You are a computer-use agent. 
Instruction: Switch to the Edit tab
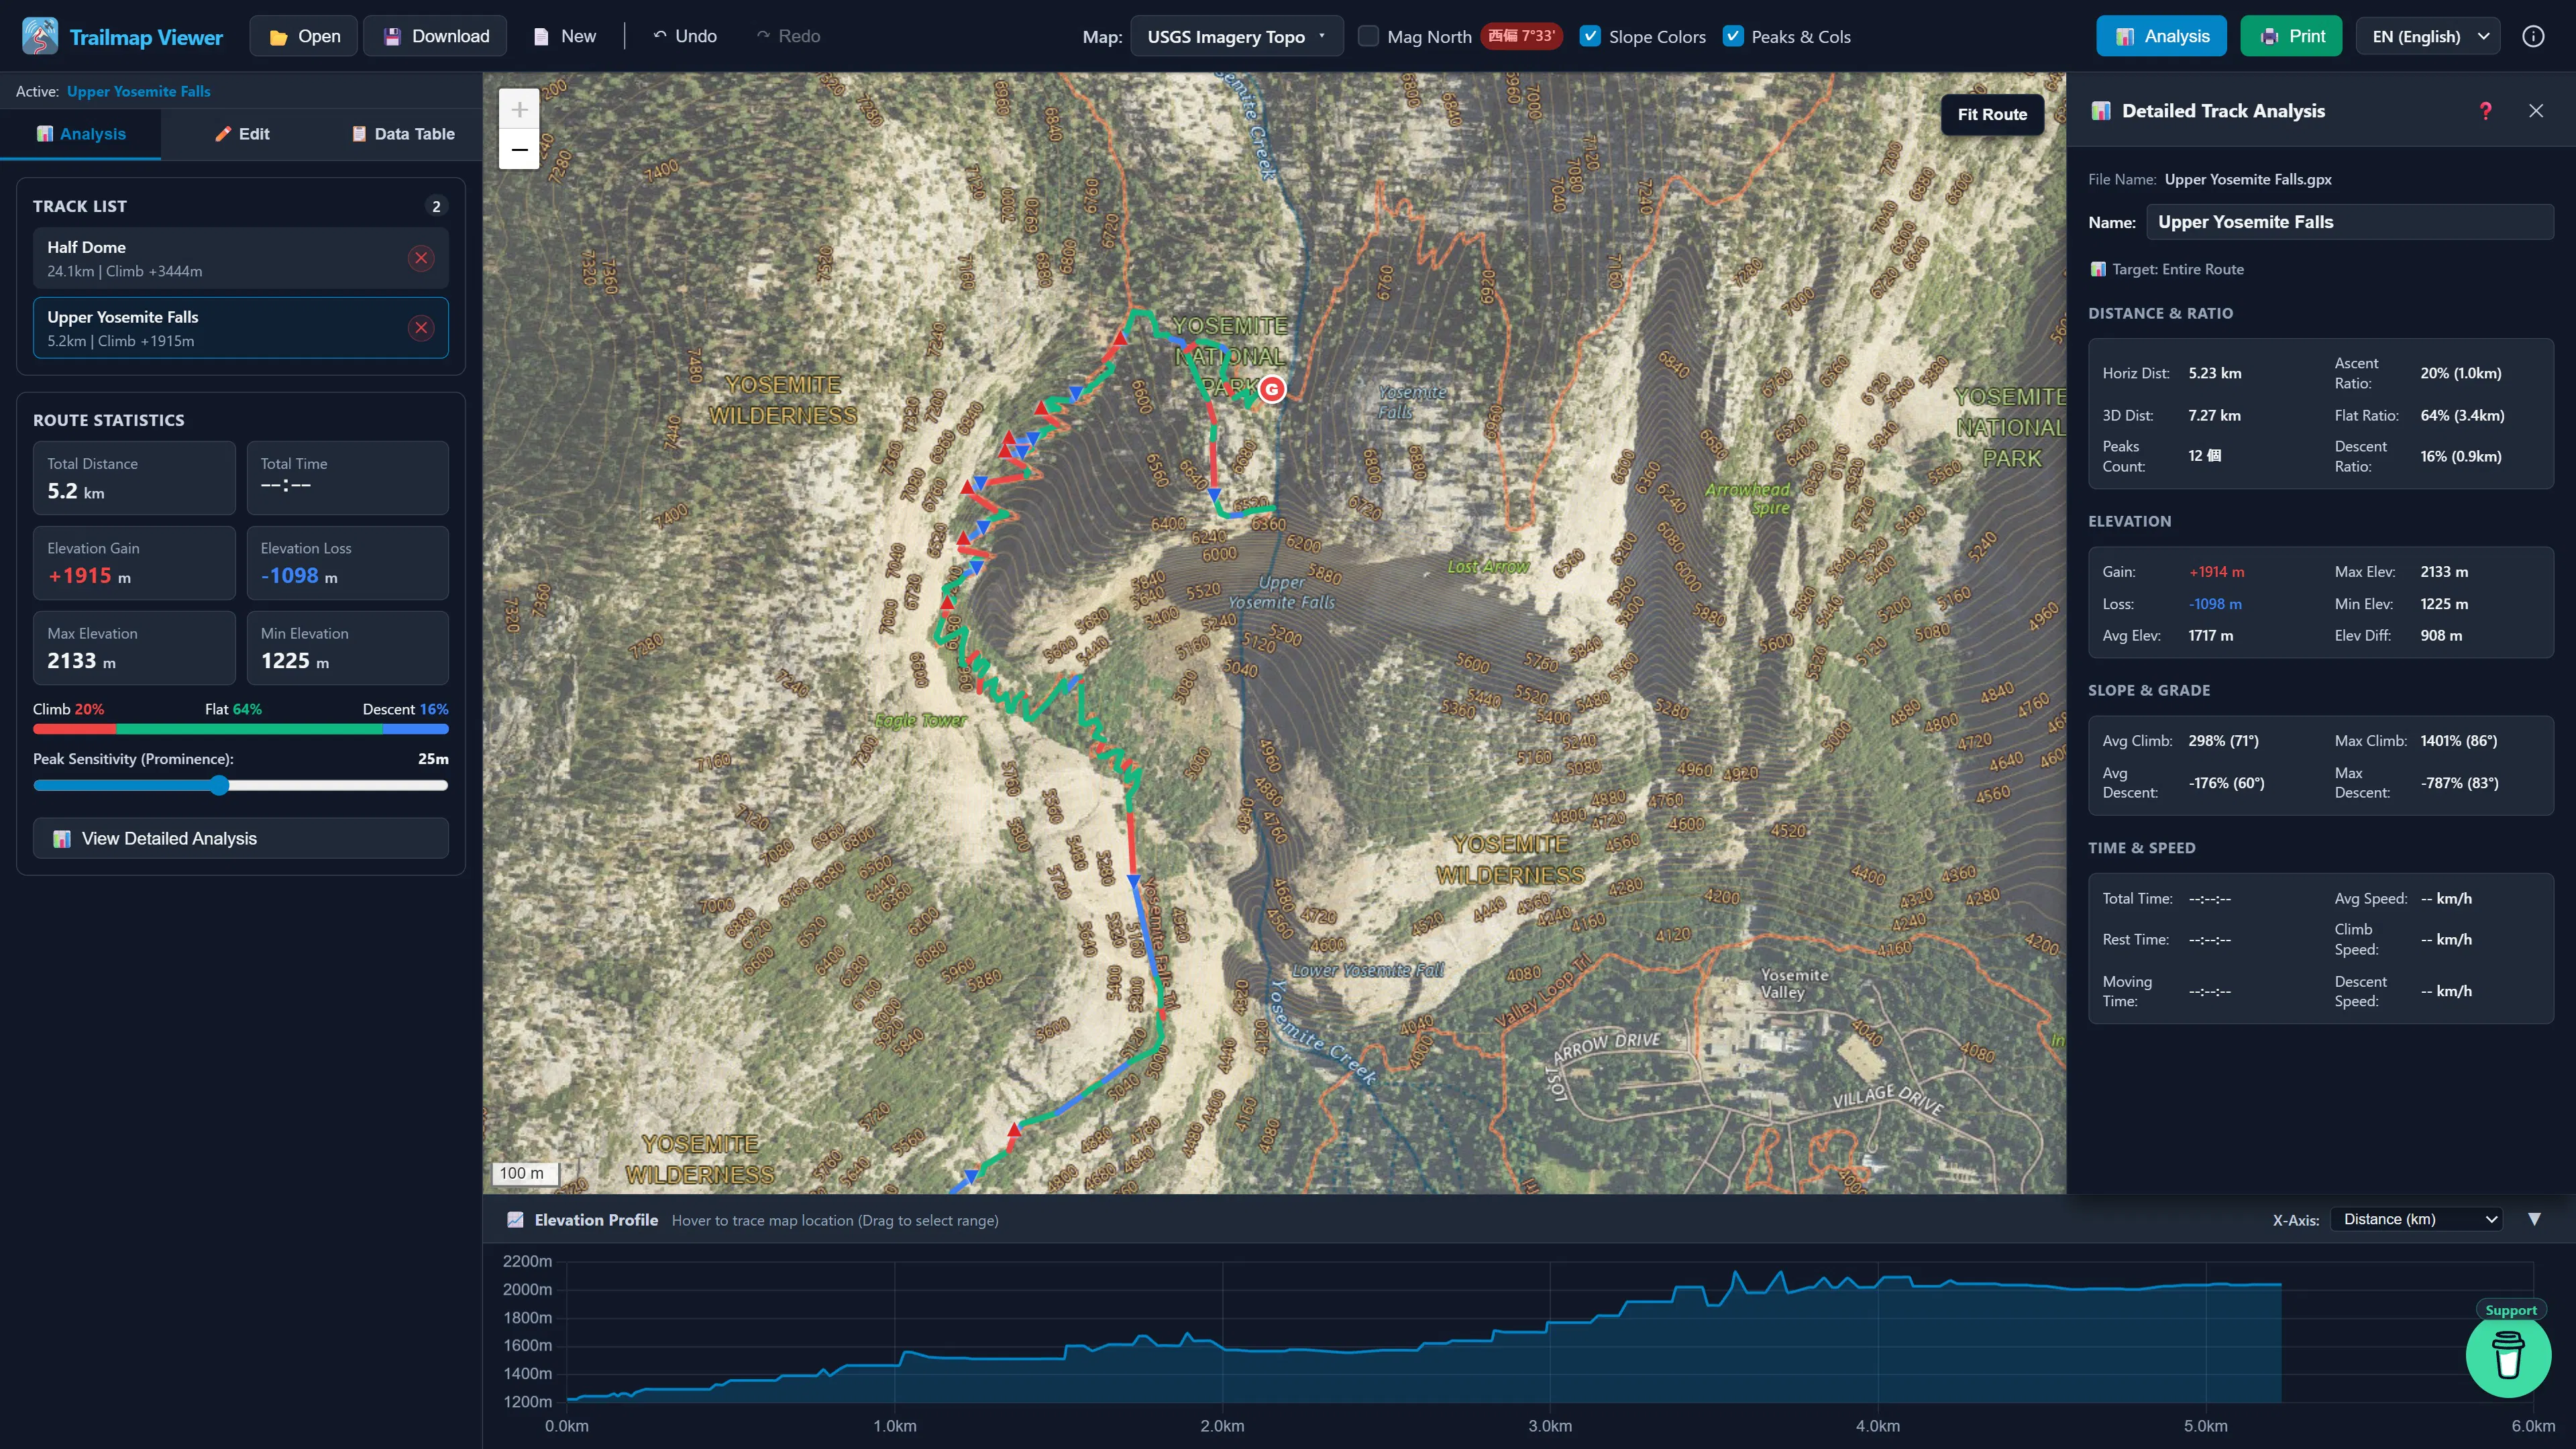(x=241, y=134)
